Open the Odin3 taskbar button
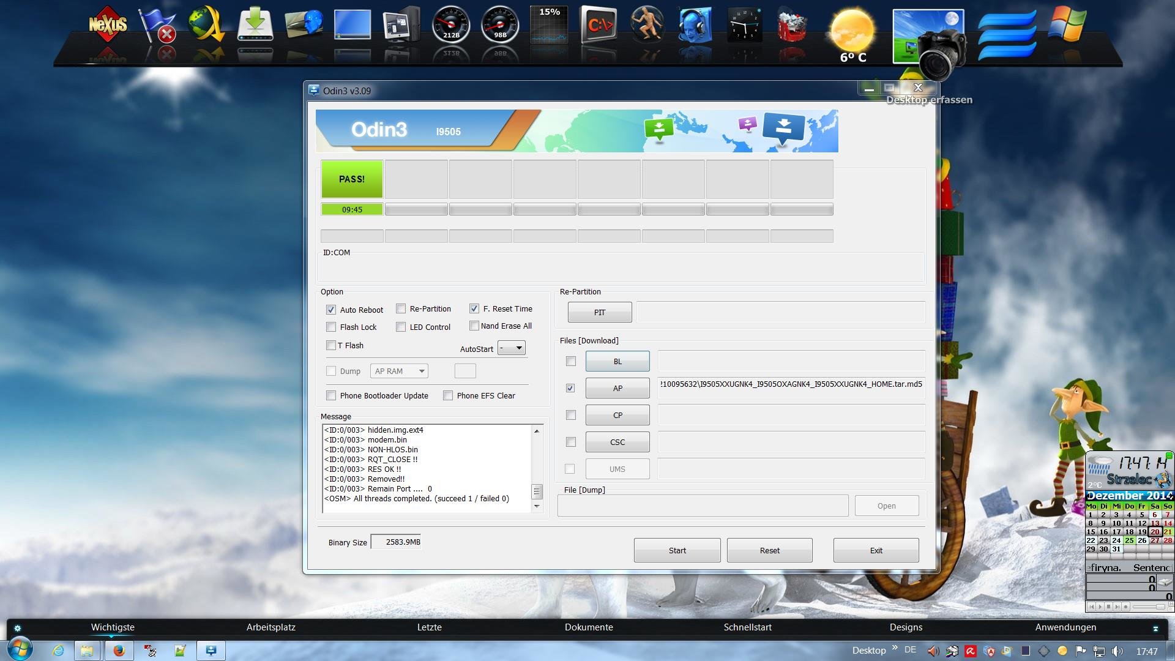The image size is (1175, 661). (x=211, y=651)
